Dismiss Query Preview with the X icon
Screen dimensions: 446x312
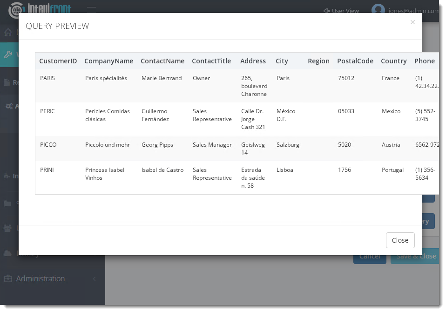pos(412,22)
